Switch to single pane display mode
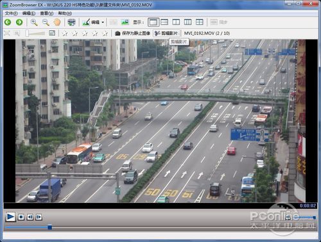The width and height of the screenshot is (321, 242). pos(153,22)
